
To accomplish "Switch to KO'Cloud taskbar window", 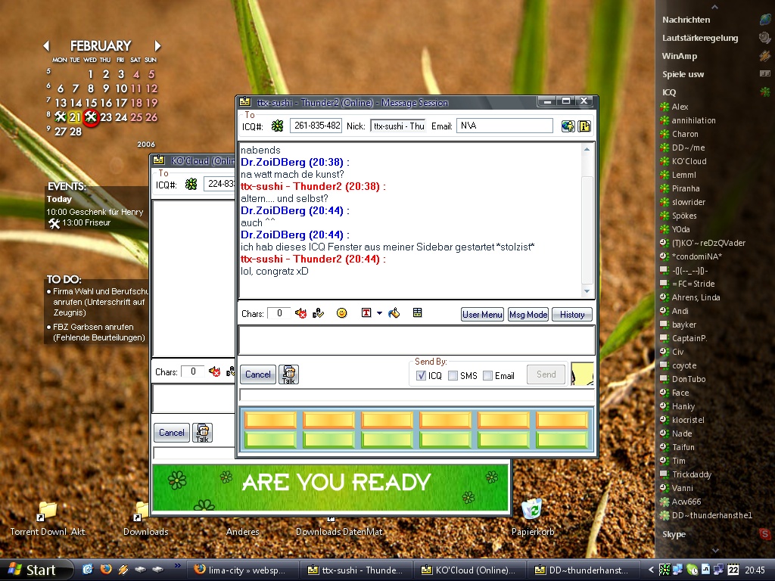I will coord(469,570).
